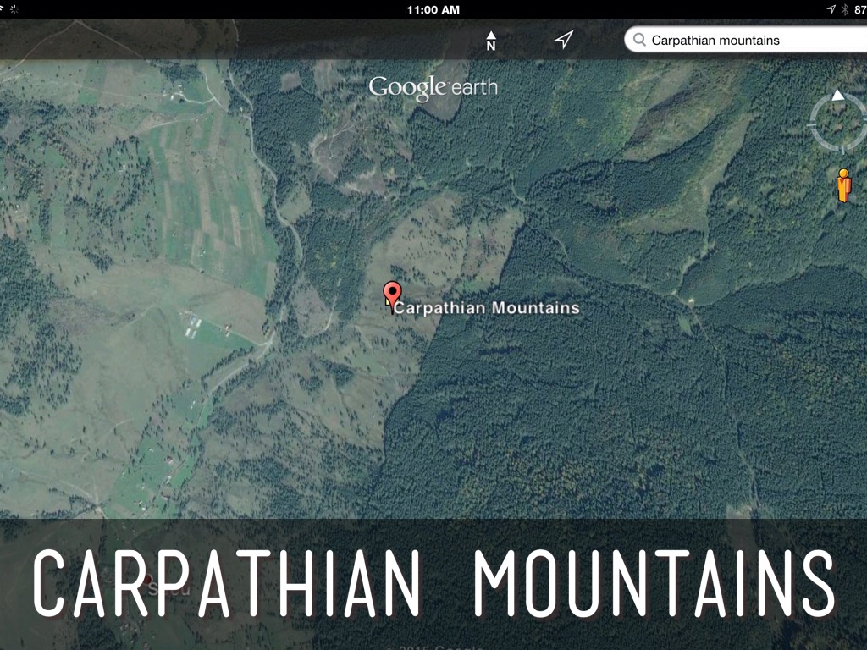Tap the white farm buildings west of pin
This screenshot has height=650, width=867.
point(194,321)
